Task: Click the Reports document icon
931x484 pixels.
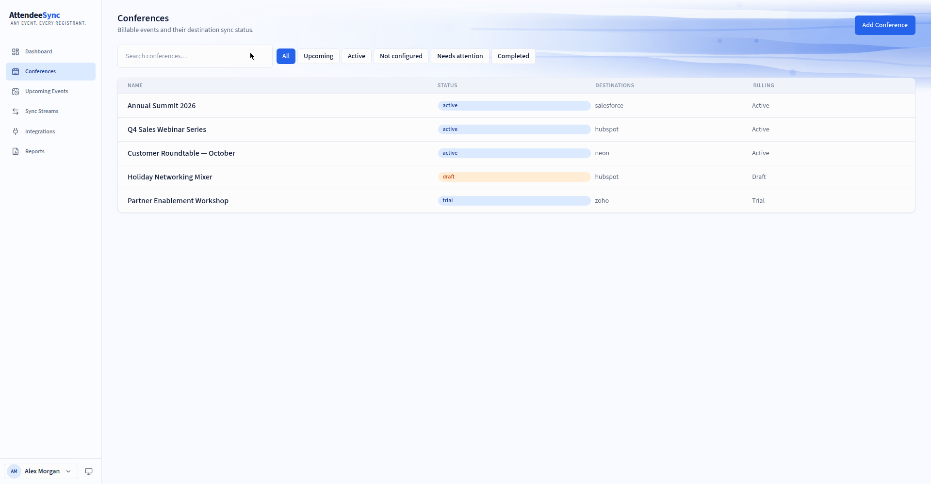Action: coord(16,151)
